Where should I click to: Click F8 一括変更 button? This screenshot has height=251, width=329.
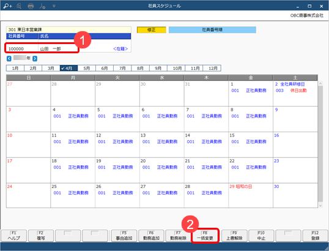tap(205, 236)
